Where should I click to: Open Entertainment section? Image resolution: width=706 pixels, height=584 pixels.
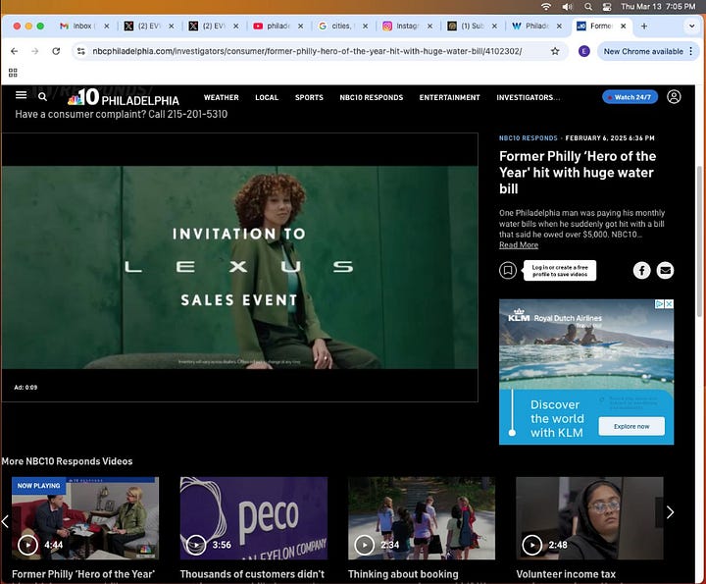click(449, 97)
